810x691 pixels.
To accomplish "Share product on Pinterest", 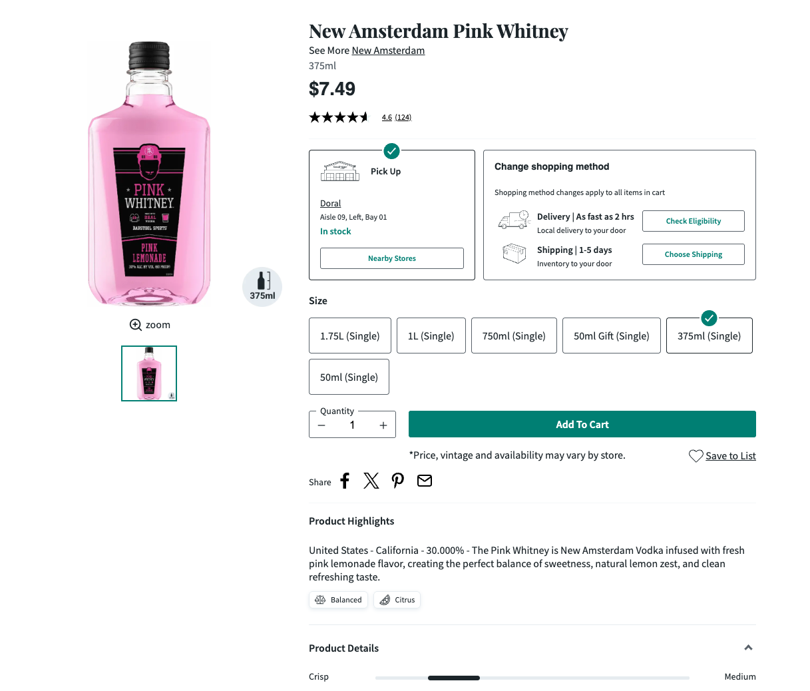I will [398, 481].
